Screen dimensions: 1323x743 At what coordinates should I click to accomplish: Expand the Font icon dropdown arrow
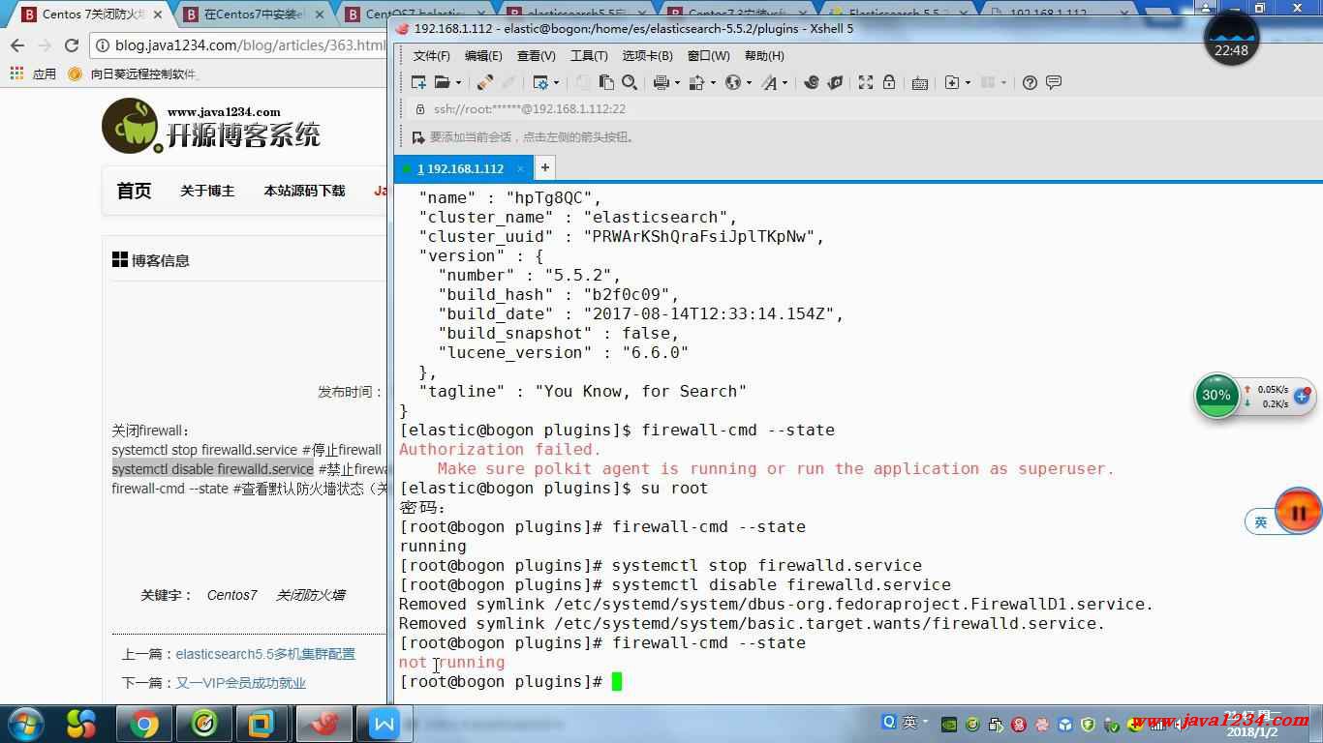(x=785, y=83)
